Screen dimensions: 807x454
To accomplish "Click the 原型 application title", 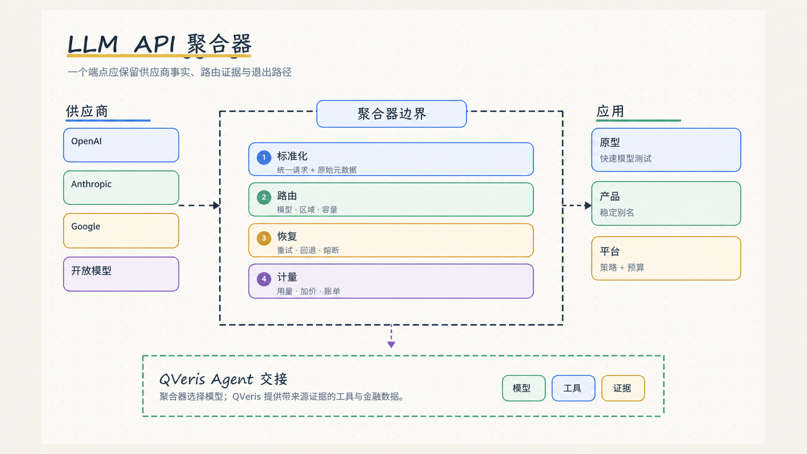I will (x=610, y=143).
